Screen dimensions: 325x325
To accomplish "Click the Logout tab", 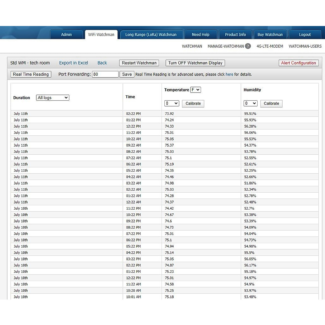I will (x=305, y=35).
